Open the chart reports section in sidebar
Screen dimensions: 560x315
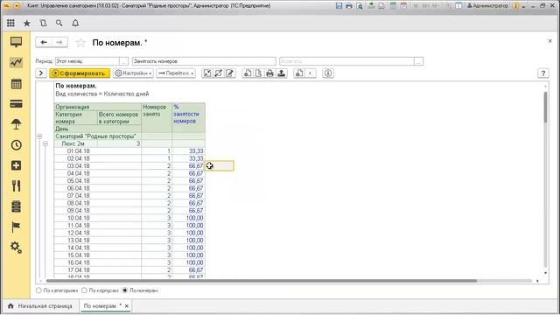tap(16, 63)
